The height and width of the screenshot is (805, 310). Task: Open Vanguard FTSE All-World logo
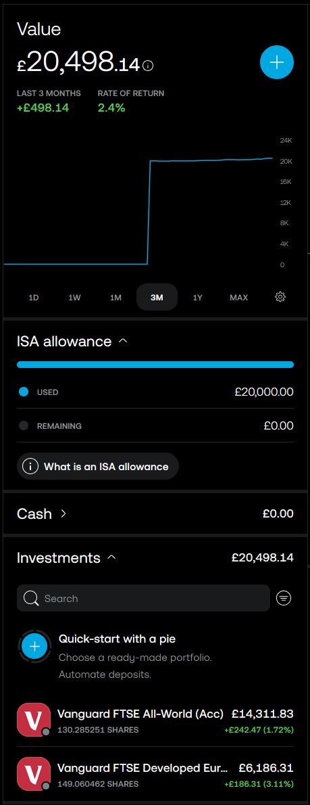pos(34,720)
